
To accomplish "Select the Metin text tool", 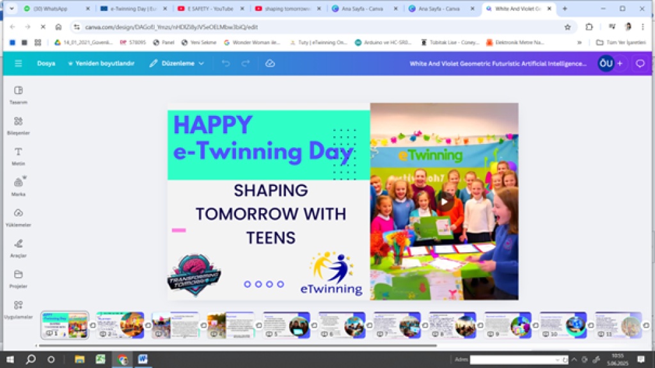I will click(x=18, y=155).
